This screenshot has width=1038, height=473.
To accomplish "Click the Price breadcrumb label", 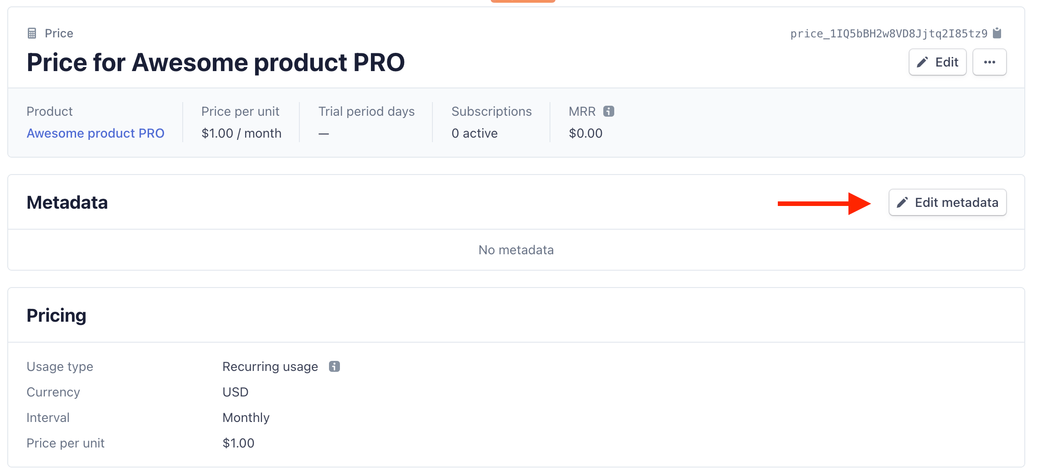I will pos(59,33).
